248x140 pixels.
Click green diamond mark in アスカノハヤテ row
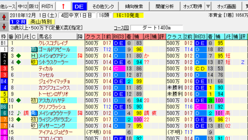click(x=19, y=100)
